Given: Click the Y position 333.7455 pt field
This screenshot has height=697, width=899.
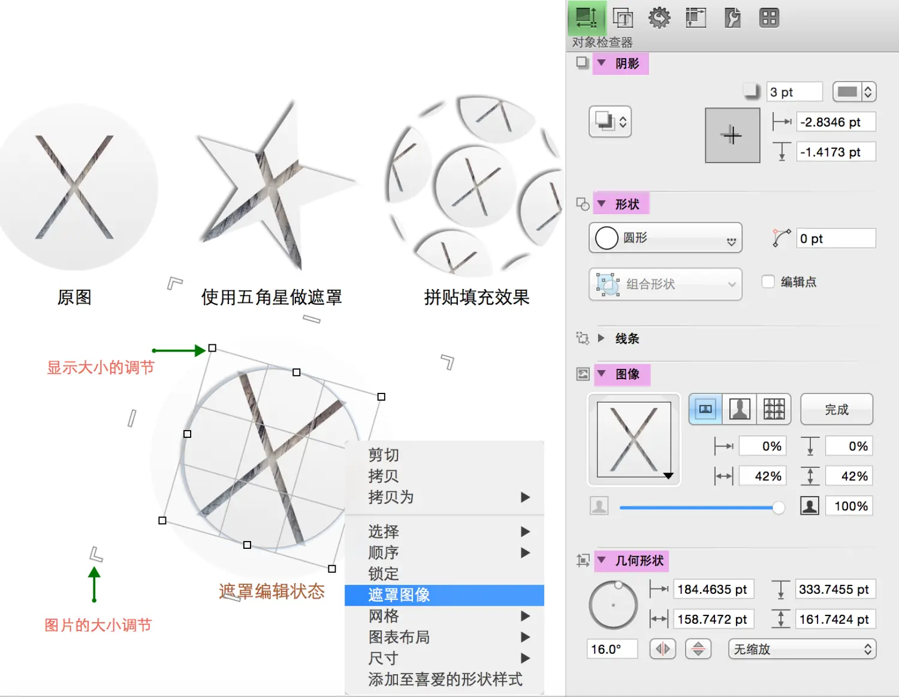Looking at the screenshot, I should point(835,590).
